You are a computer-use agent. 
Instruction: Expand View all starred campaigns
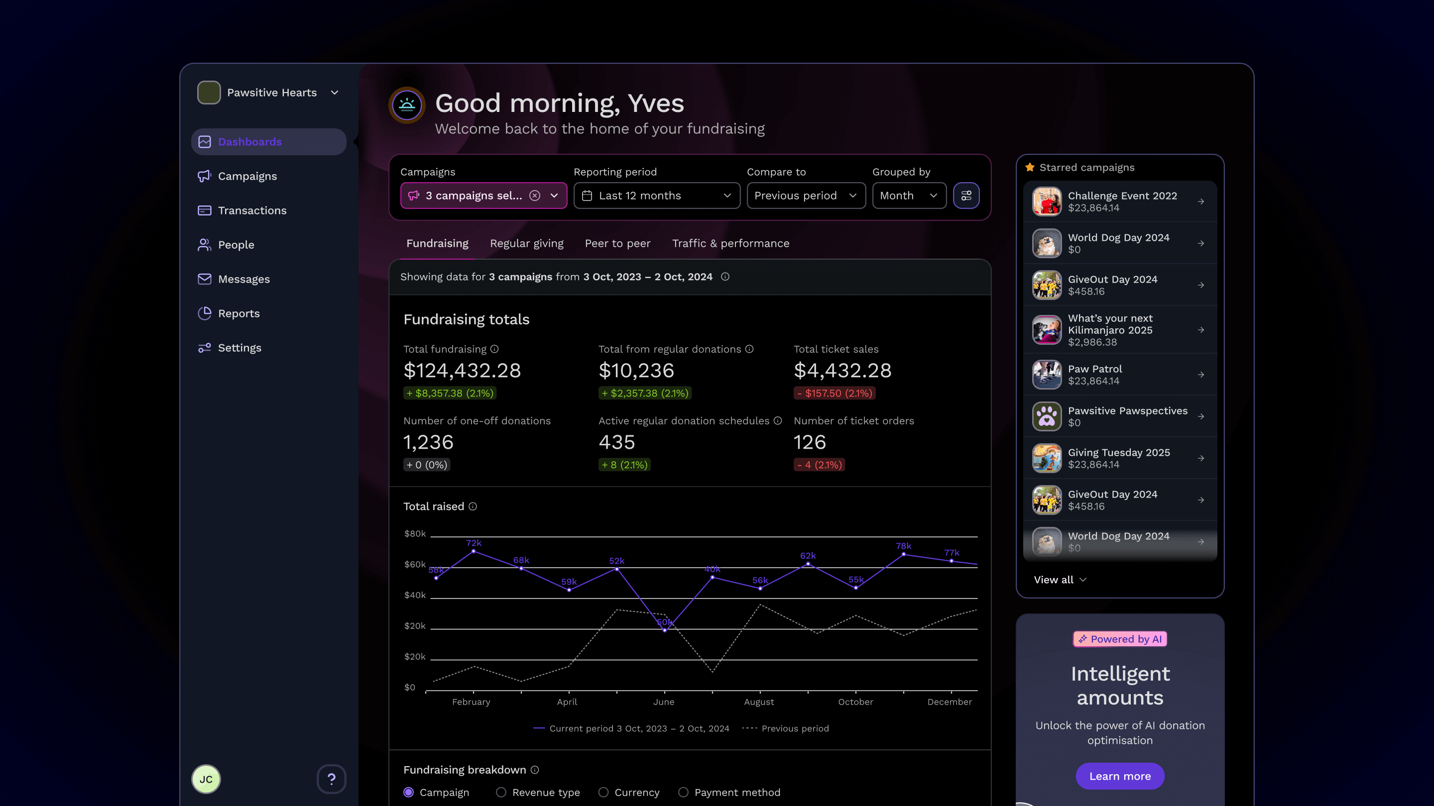point(1060,580)
